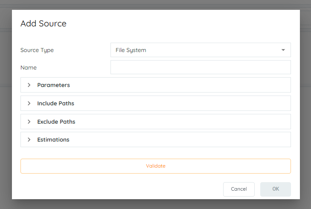
Task: Expand the Estimations panel header
Action: pyautogui.click(x=156, y=139)
